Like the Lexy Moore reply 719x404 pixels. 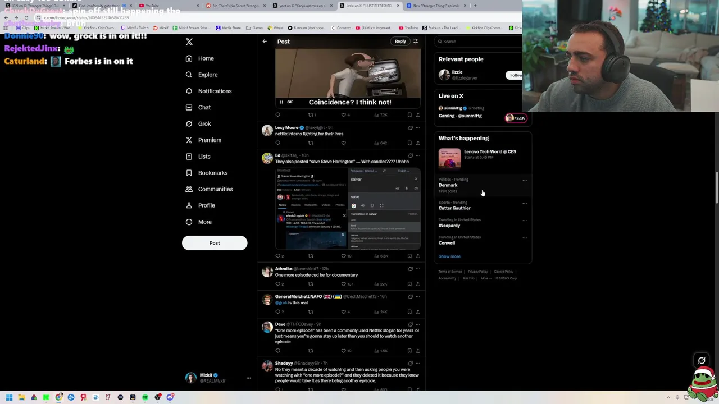tap(344, 143)
